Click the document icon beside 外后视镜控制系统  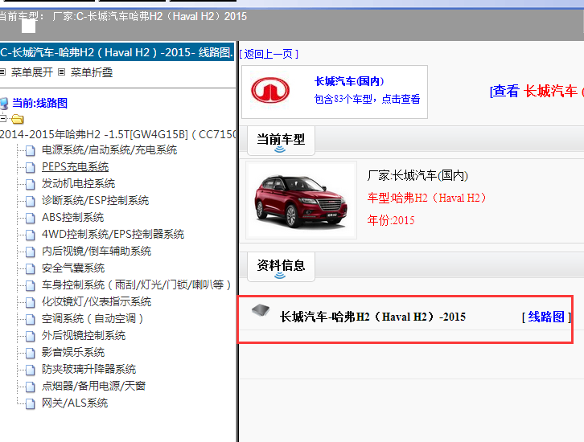pos(31,336)
